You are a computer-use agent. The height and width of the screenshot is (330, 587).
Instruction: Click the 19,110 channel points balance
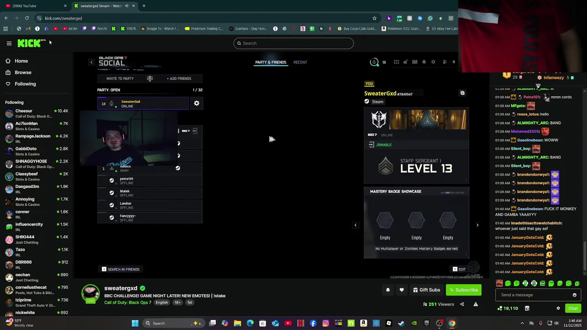(x=508, y=308)
